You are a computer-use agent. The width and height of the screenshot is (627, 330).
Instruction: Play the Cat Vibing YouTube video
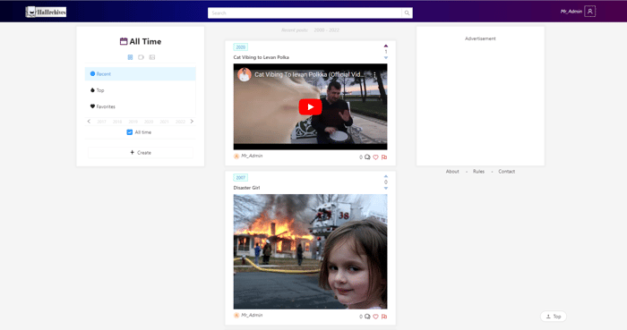coord(310,107)
